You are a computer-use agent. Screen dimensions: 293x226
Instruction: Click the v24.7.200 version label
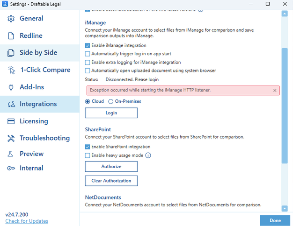coord(17,214)
